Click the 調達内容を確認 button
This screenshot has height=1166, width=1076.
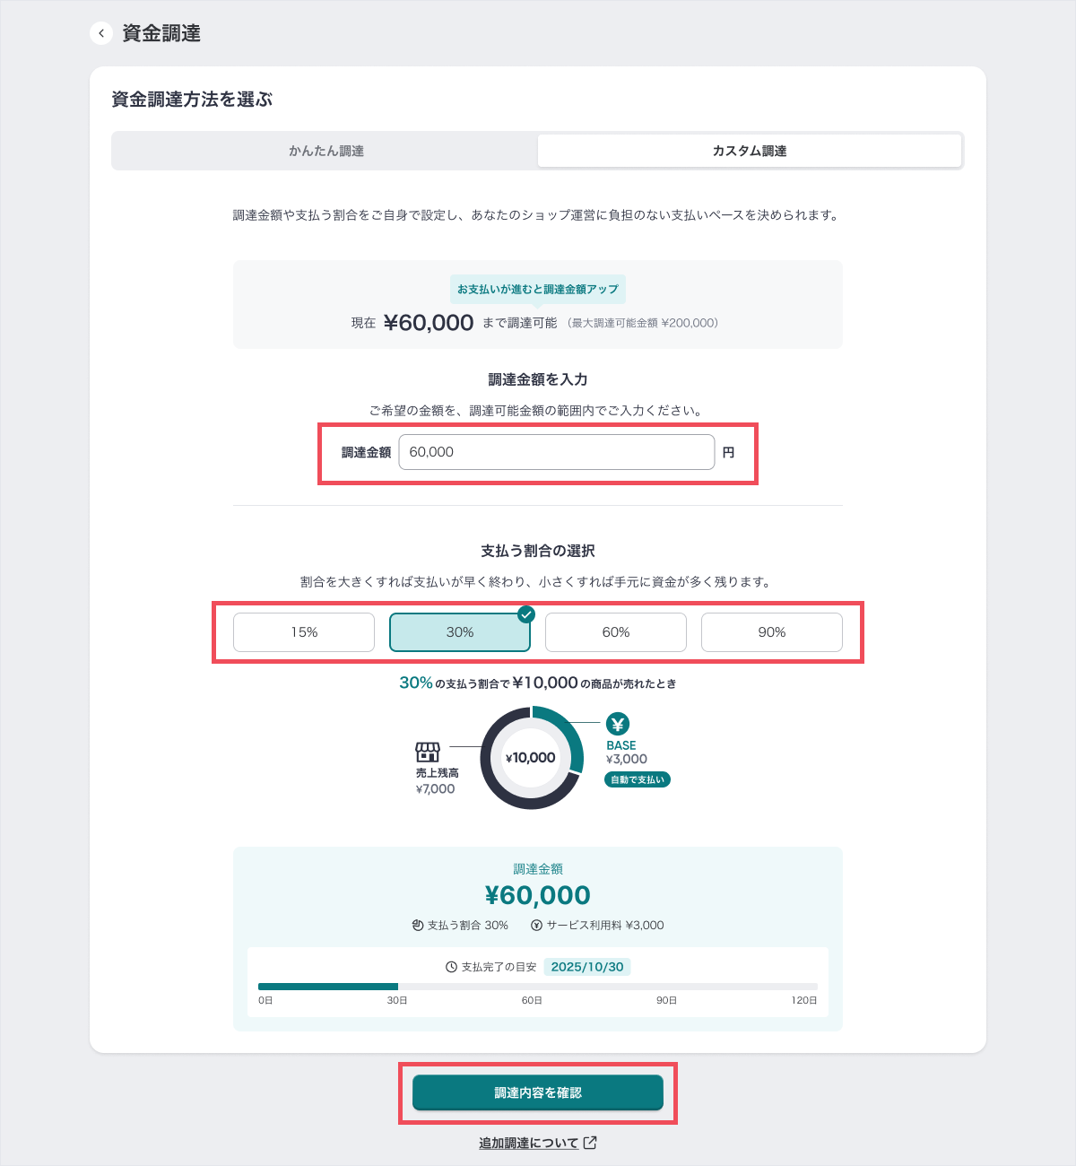coord(538,1092)
